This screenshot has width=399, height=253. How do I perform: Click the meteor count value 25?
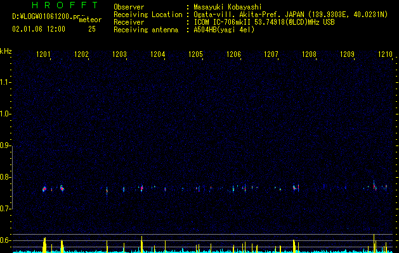tap(92, 29)
